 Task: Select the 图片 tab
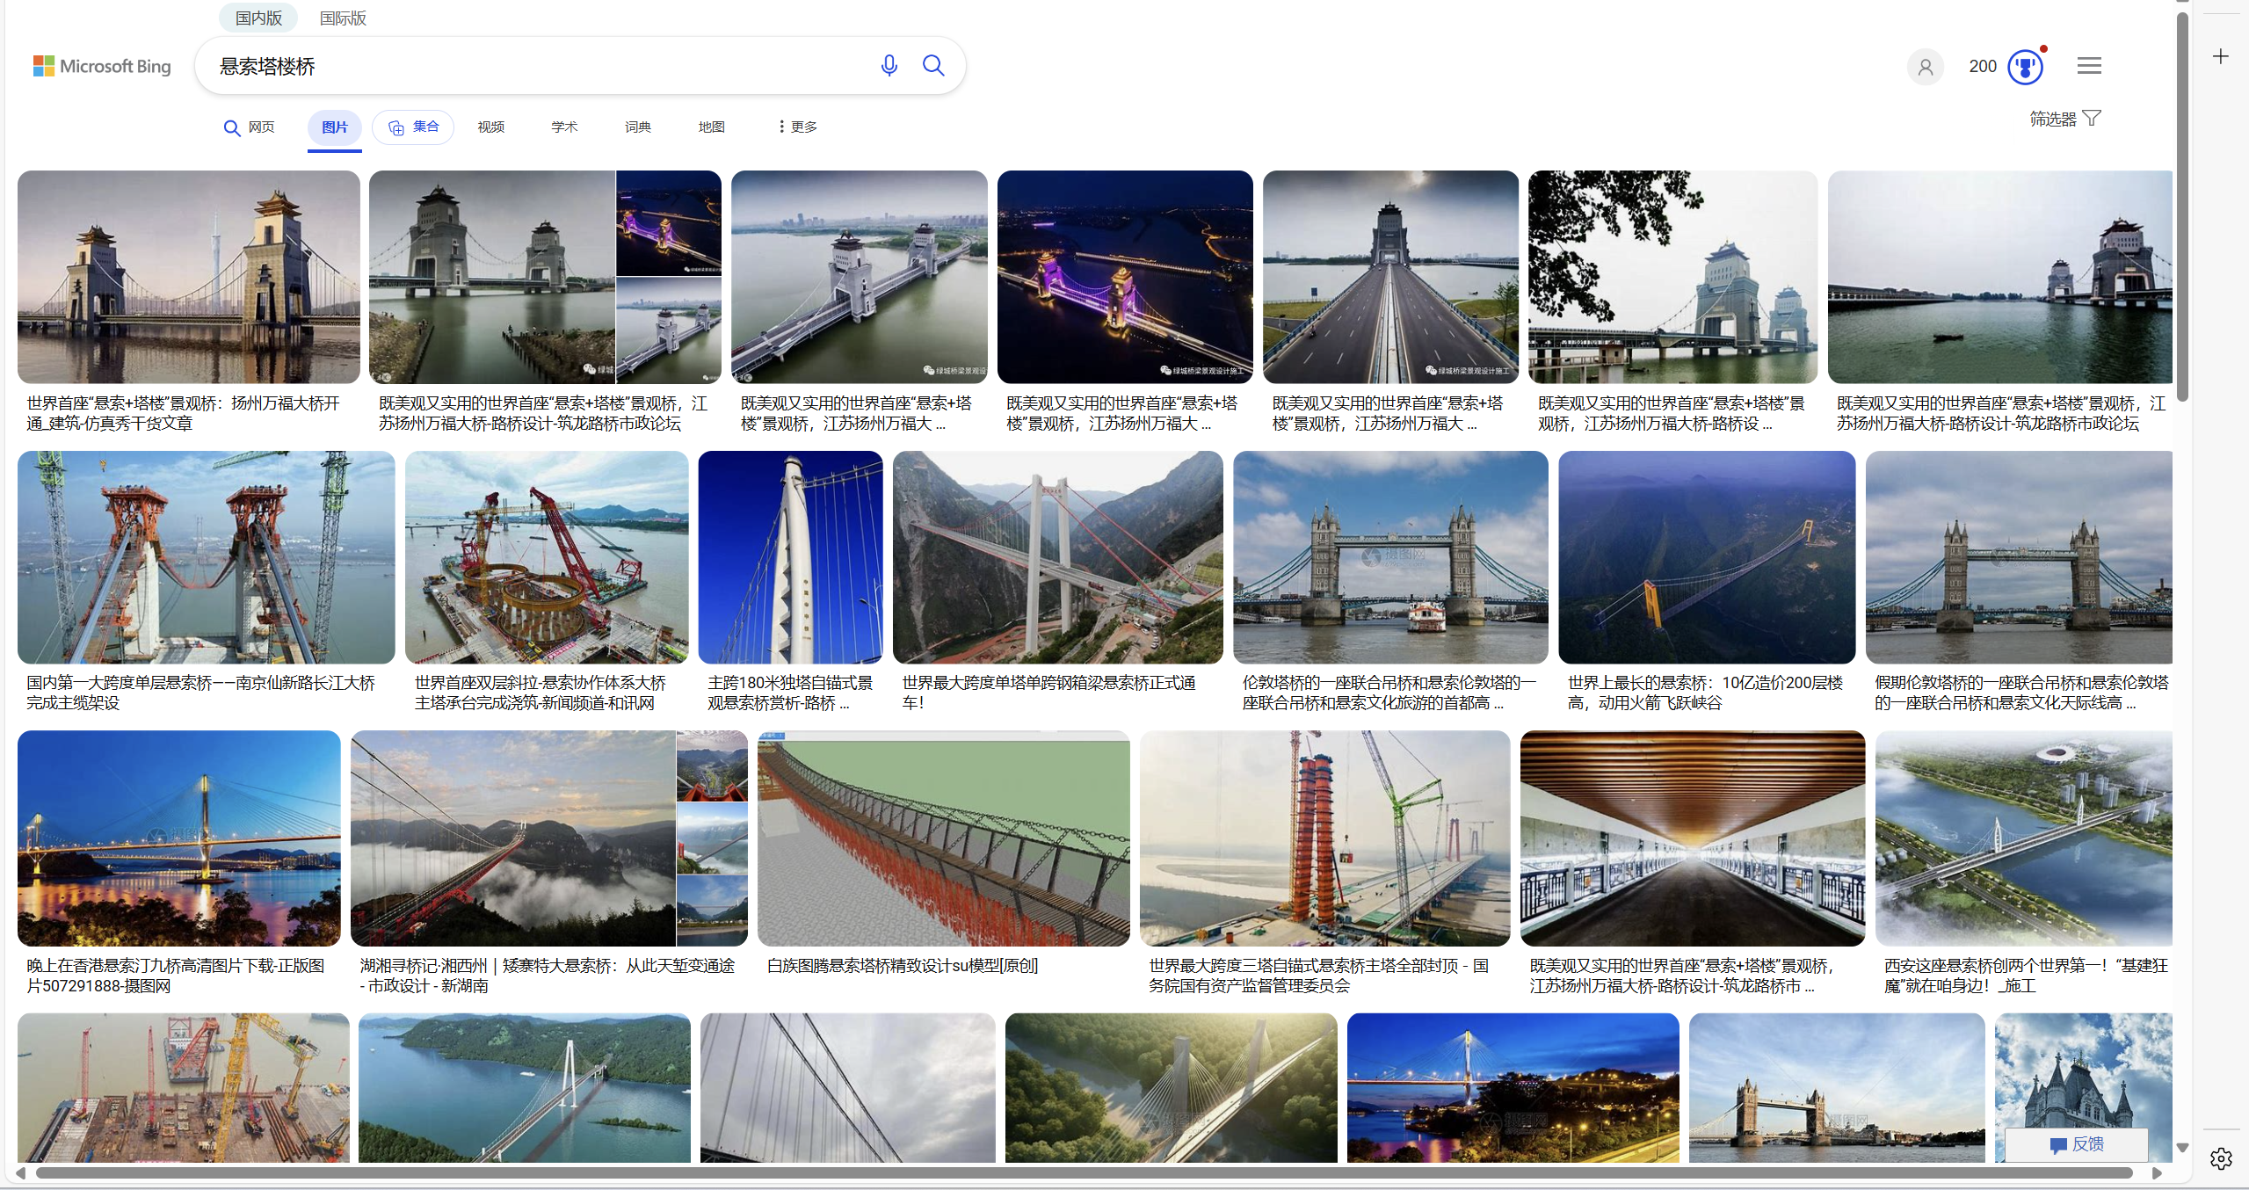[334, 127]
